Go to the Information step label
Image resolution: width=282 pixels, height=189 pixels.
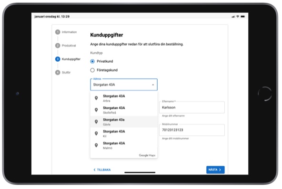[69, 32]
